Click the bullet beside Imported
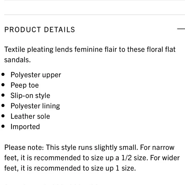The width and height of the screenshot is (185, 185). click(x=3, y=126)
